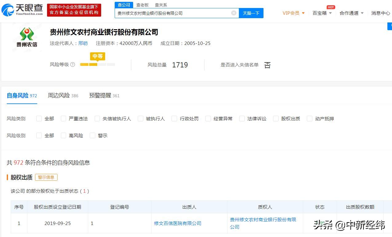Viewport: 392px width, 237px height.
Task: Click the 天眼一下 search button
Action: [x=251, y=13]
